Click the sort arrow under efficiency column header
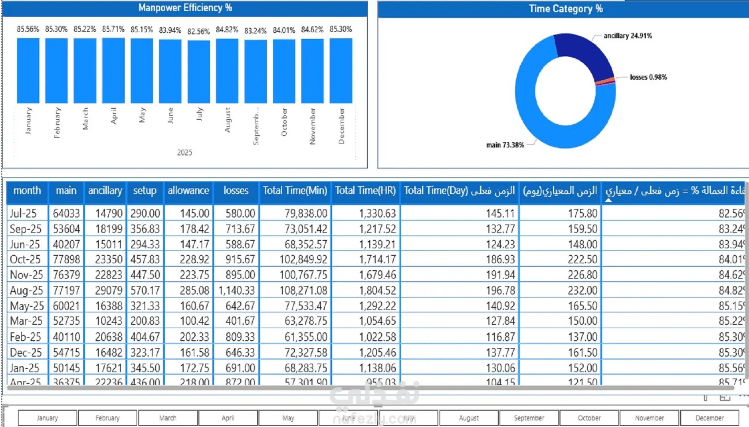The image size is (749, 427). point(608,200)
